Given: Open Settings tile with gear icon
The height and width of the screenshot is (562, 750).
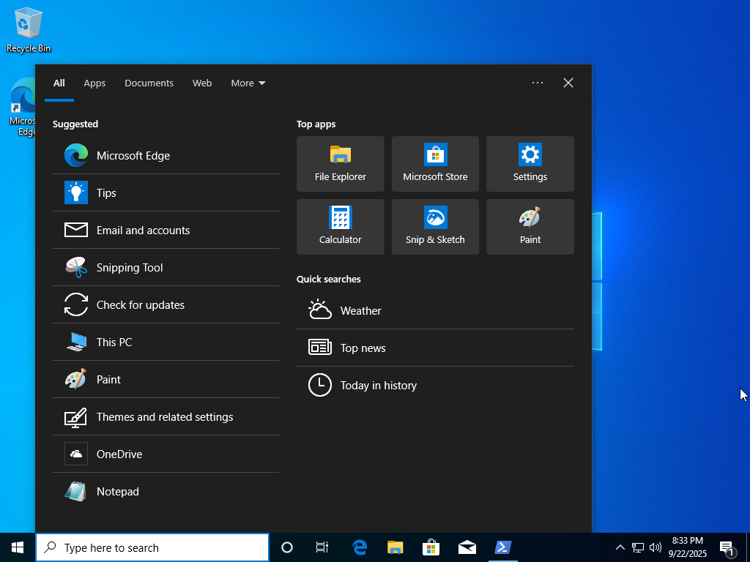Looking at the screenshot, I should (530, 164).
